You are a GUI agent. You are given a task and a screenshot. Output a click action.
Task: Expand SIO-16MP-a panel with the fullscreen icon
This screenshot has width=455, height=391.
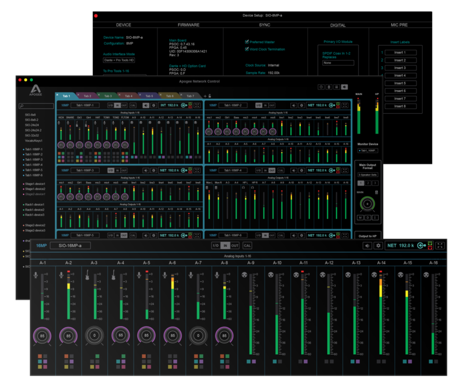440,245
